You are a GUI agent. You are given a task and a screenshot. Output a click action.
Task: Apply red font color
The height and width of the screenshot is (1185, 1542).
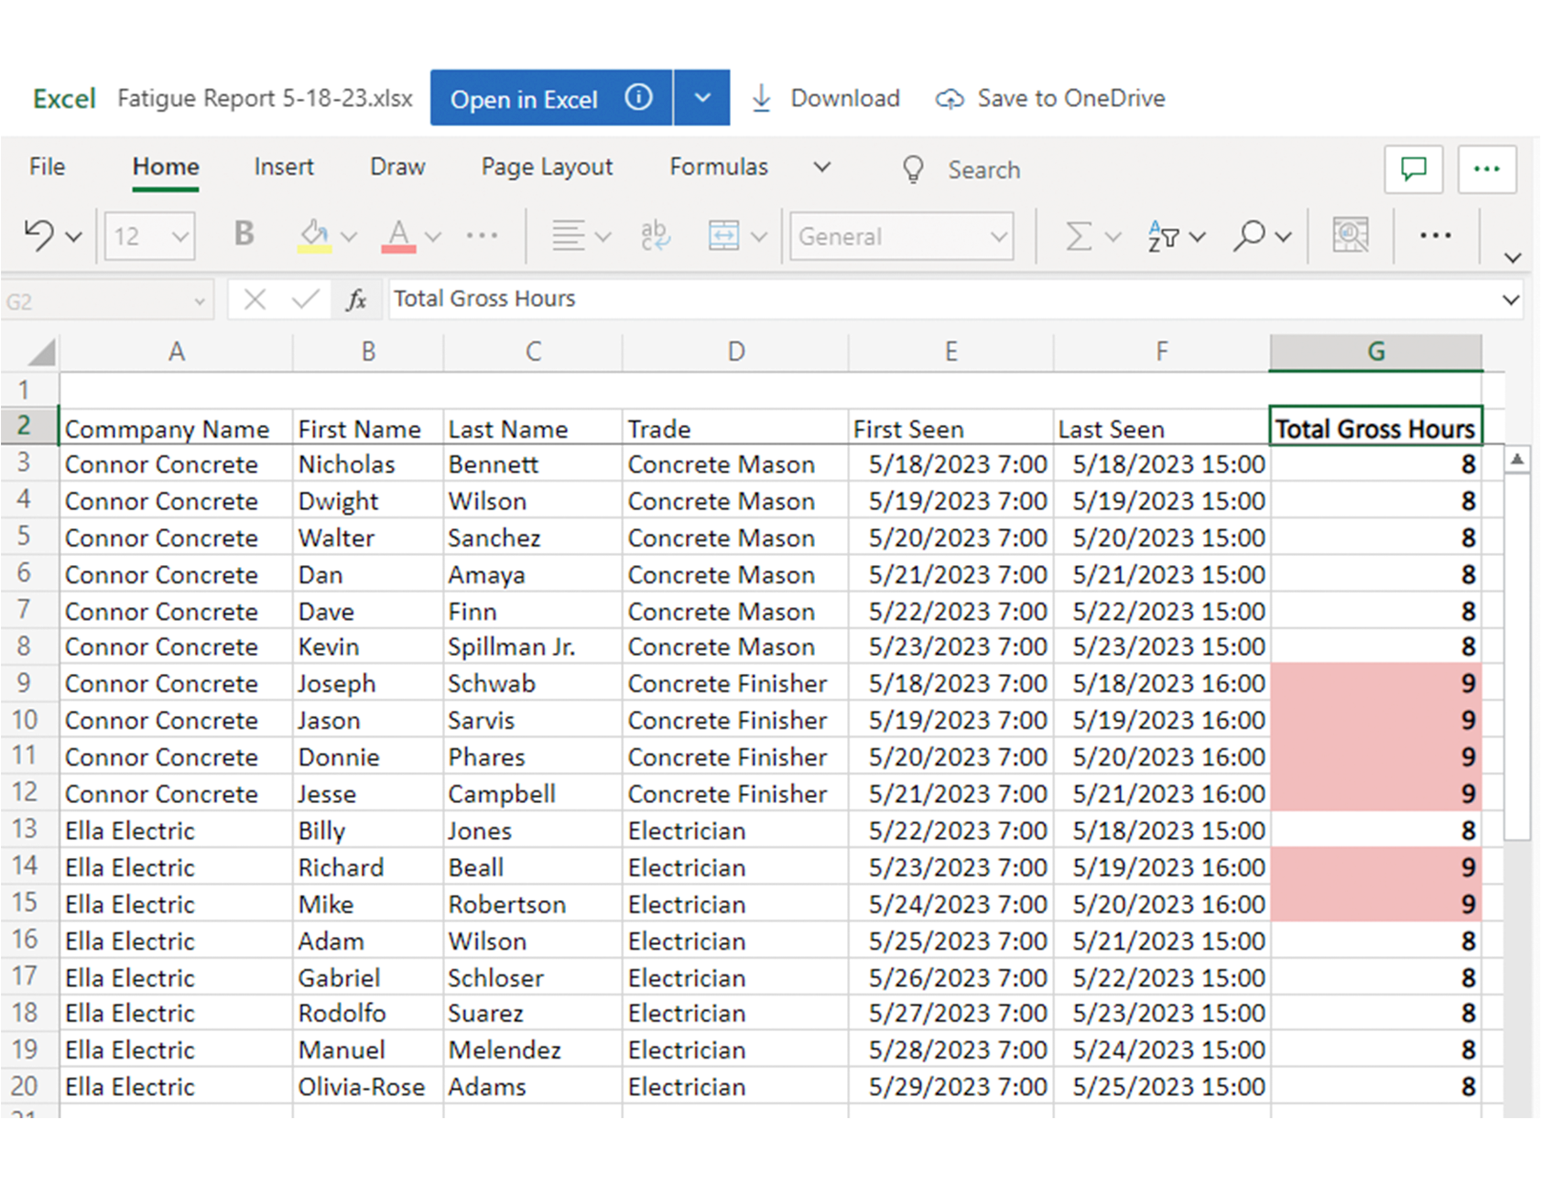[x=398, y=235]
